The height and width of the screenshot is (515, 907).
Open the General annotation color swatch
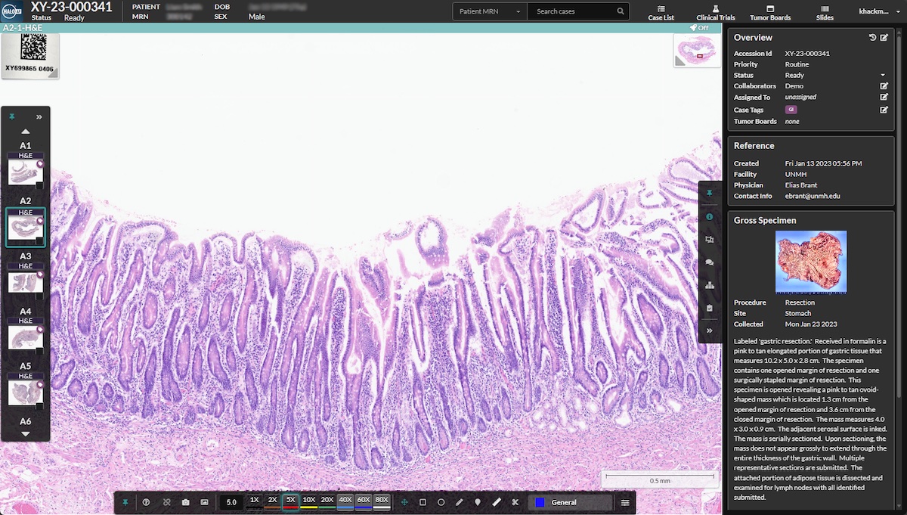click(540, 501)
